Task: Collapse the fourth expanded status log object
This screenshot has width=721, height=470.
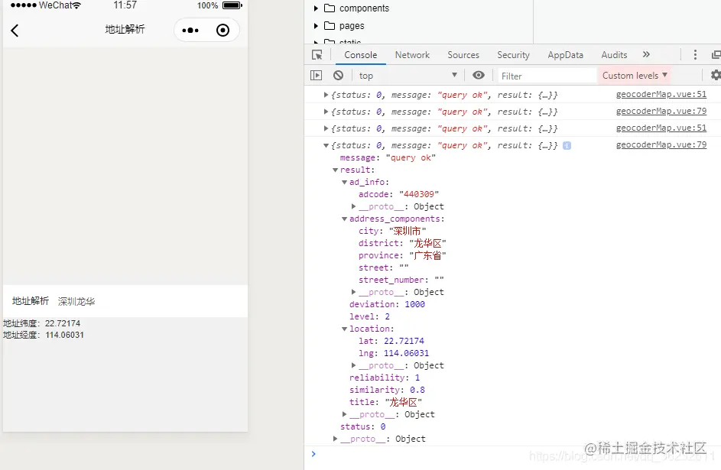Action: tap(326, 145)
